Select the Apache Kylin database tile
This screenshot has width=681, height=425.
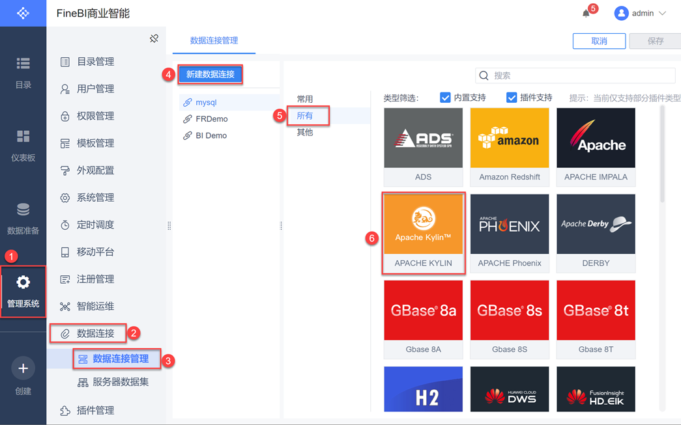click(424, 233)
